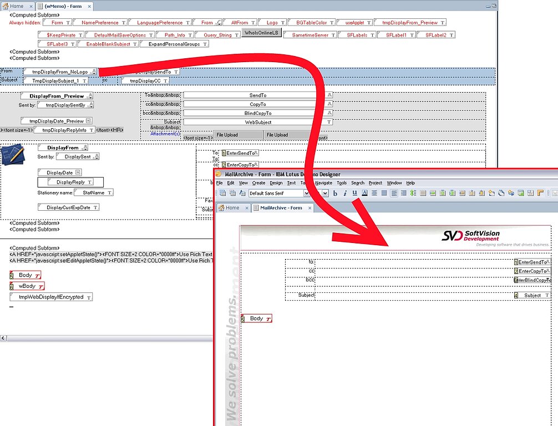Select the wBody rich text field
The width and height of the screenshot is (558, 426).
(27, 286)
